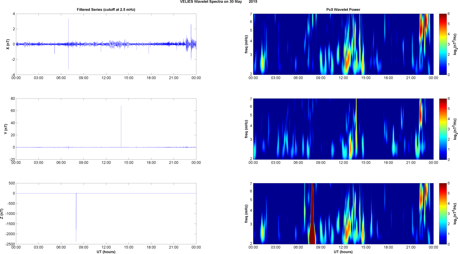Click "UT (hours)" label under the bottom spectrogram
The height and width of the screenshot is (254, 458).
tap(343, 252)
